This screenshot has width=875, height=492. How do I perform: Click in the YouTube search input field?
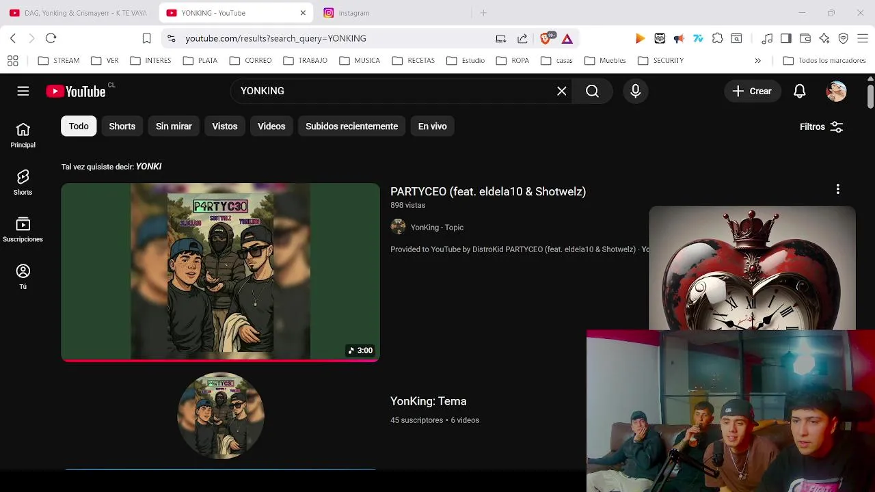point(395,91)
